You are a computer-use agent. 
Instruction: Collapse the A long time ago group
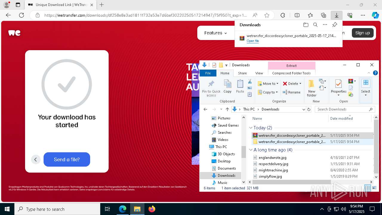click(251, 150)
